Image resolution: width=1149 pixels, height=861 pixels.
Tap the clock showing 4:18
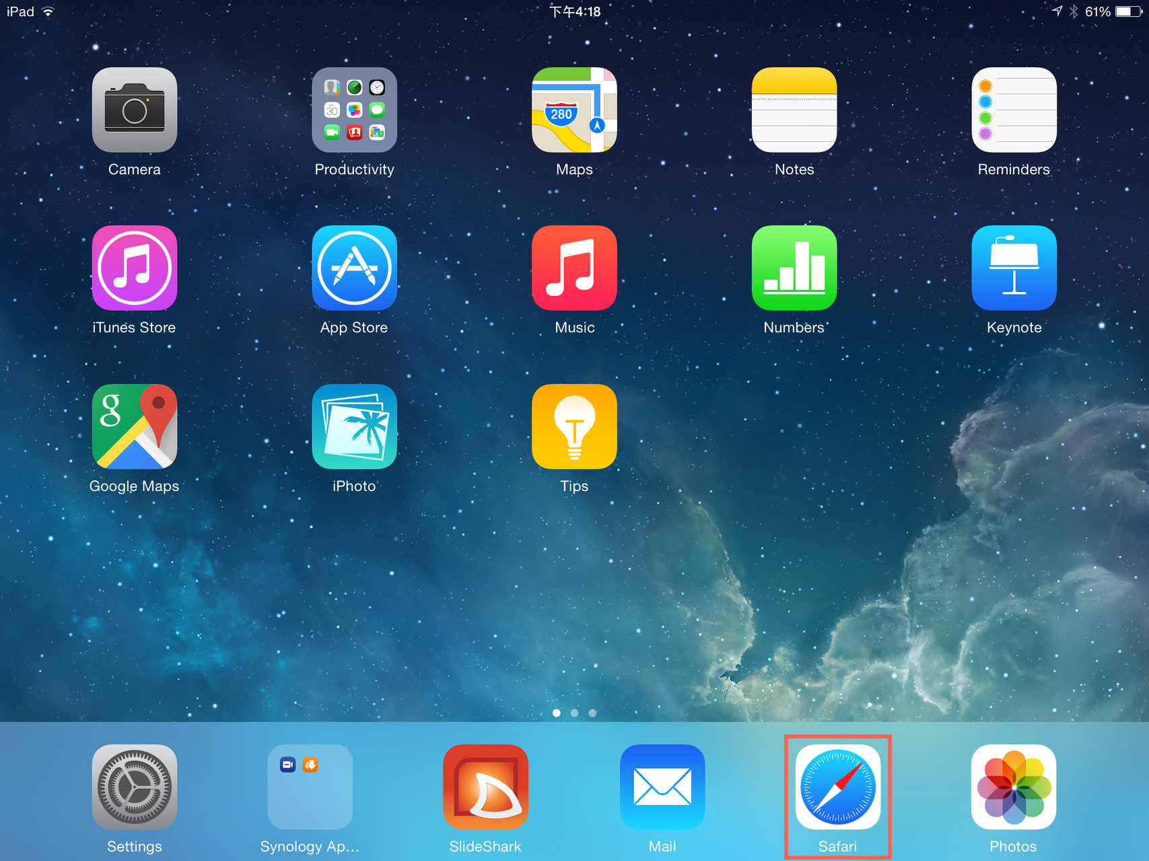tap(575, 11)
